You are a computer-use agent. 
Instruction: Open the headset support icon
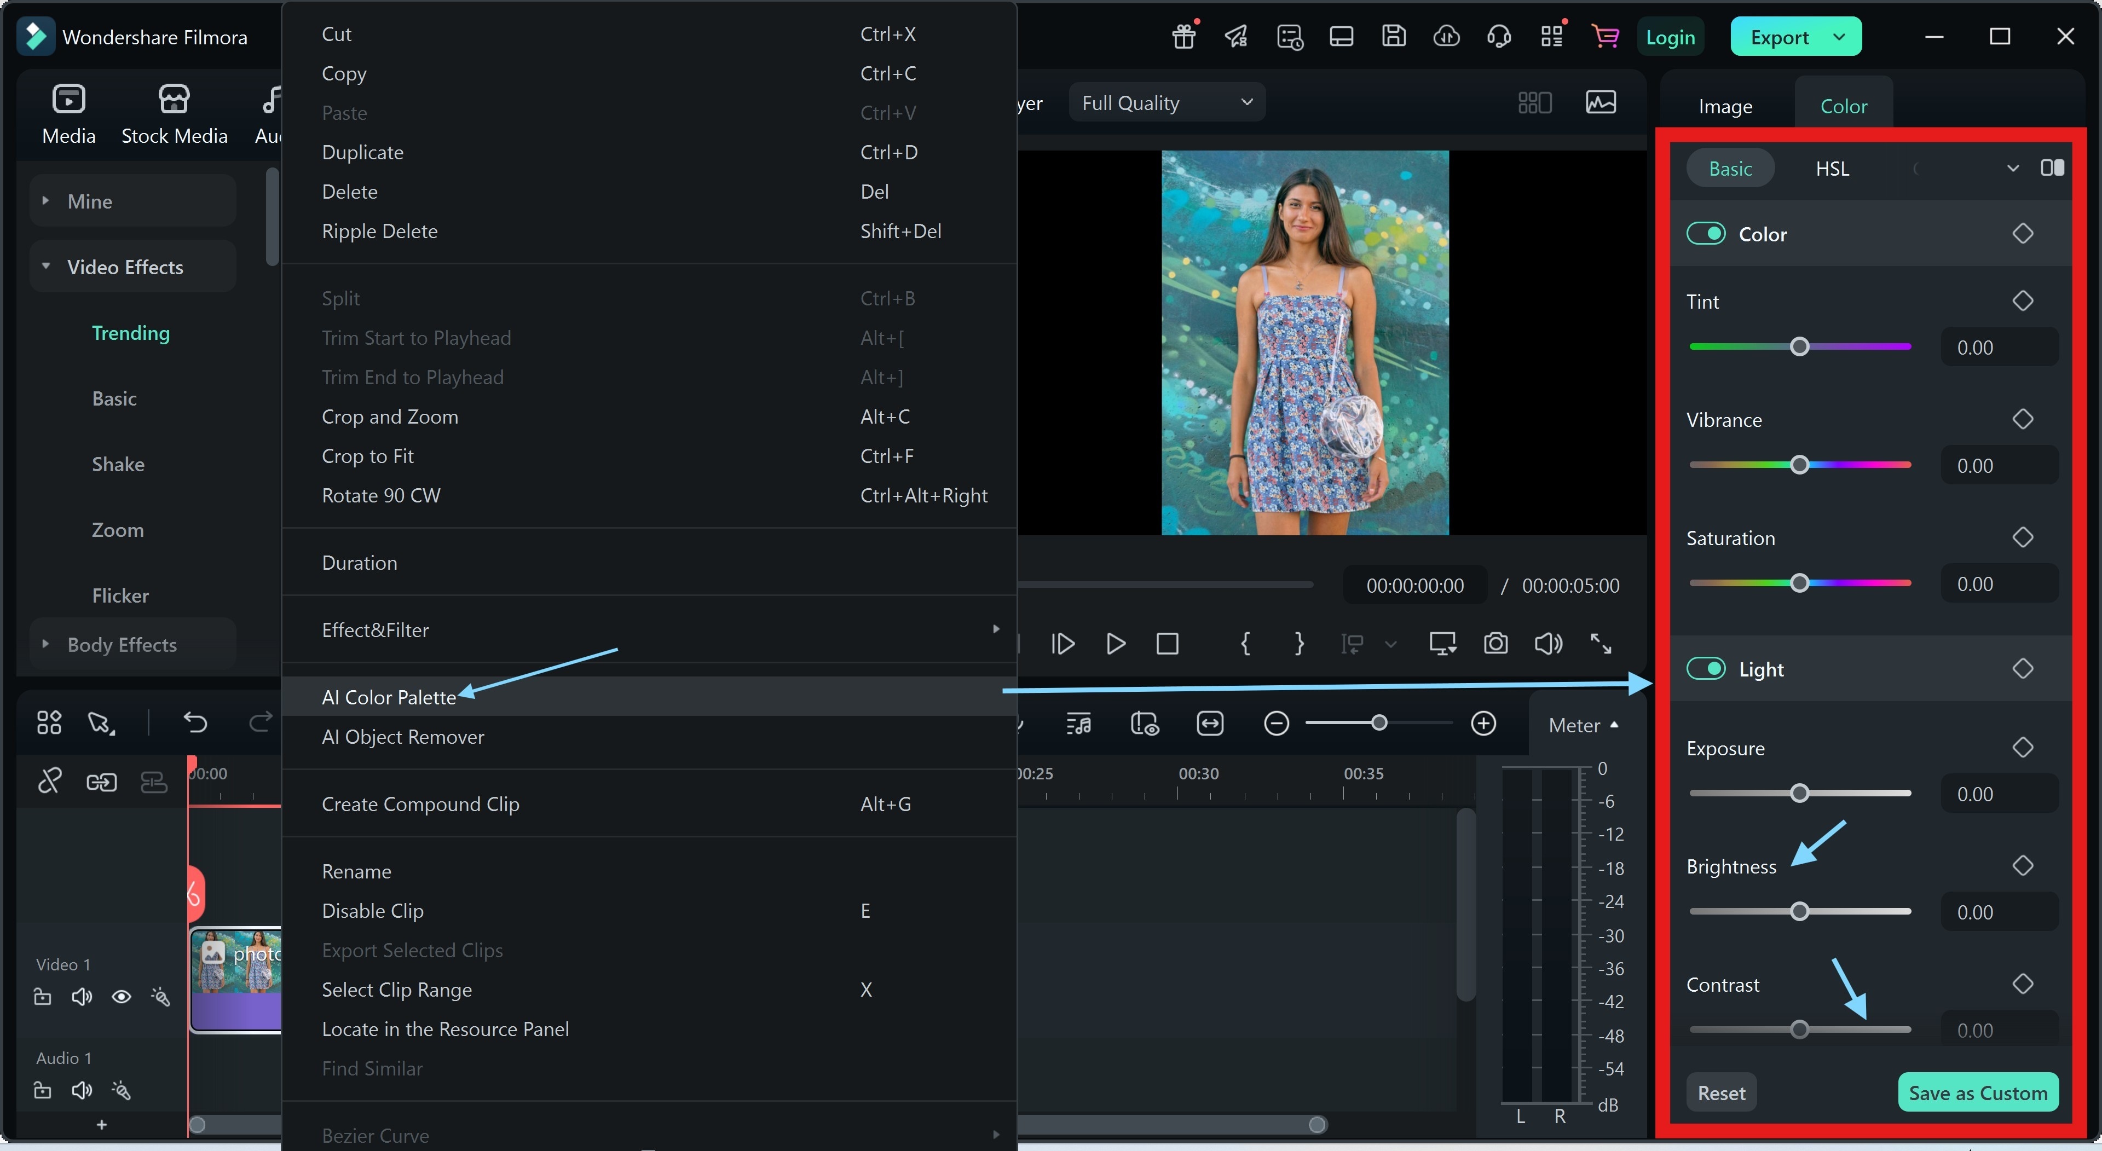pyautogui.click(x=1499, y=37)
